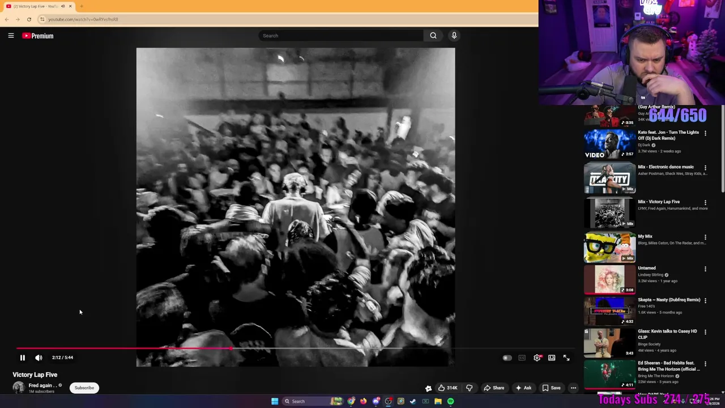Click Lindsey Stirling channel name

(x=650, y=275)
